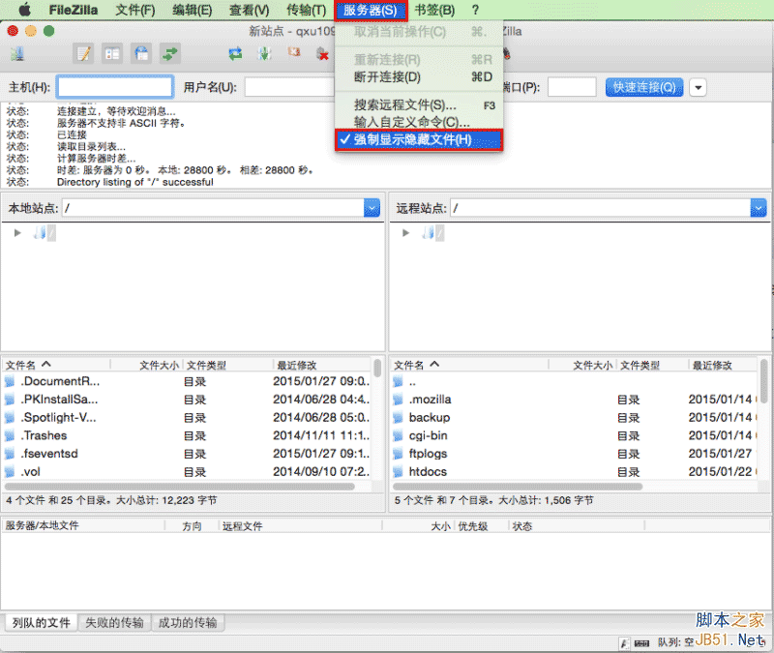Click the process queue toolbar icon
The image size is (774, 653).
[264, 53]
